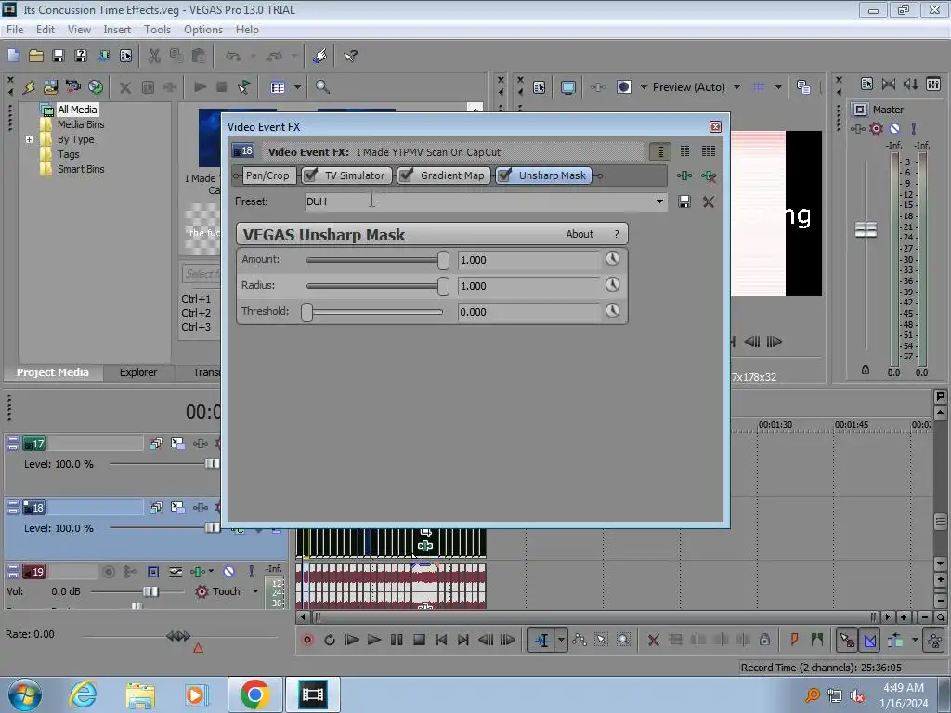Image resolution: width=951 pixels, height=713 pixels.
Task: Open media views dropdown arrow
Action: (298, 87)
